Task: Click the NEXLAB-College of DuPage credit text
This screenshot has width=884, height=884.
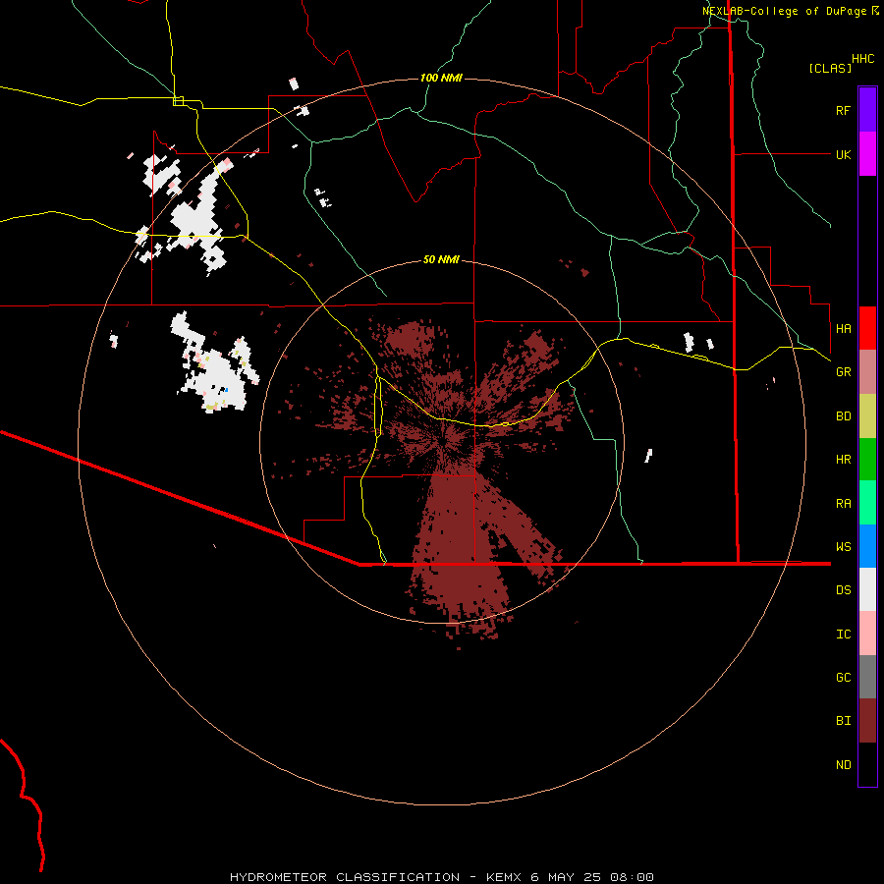Action: tap(790, 11)
